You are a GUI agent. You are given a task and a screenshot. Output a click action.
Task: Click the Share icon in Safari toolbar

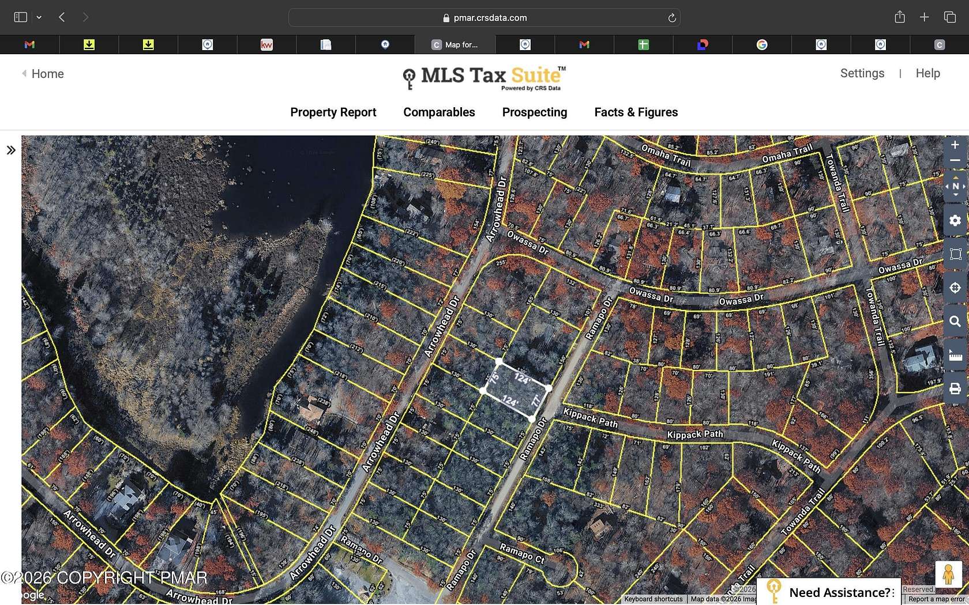tap(899, 17)
